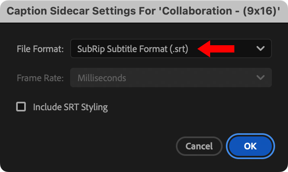Screen dimensions: 288x172
Task: Click the blue highlighted OK button
Action: (x=250, y=146)
